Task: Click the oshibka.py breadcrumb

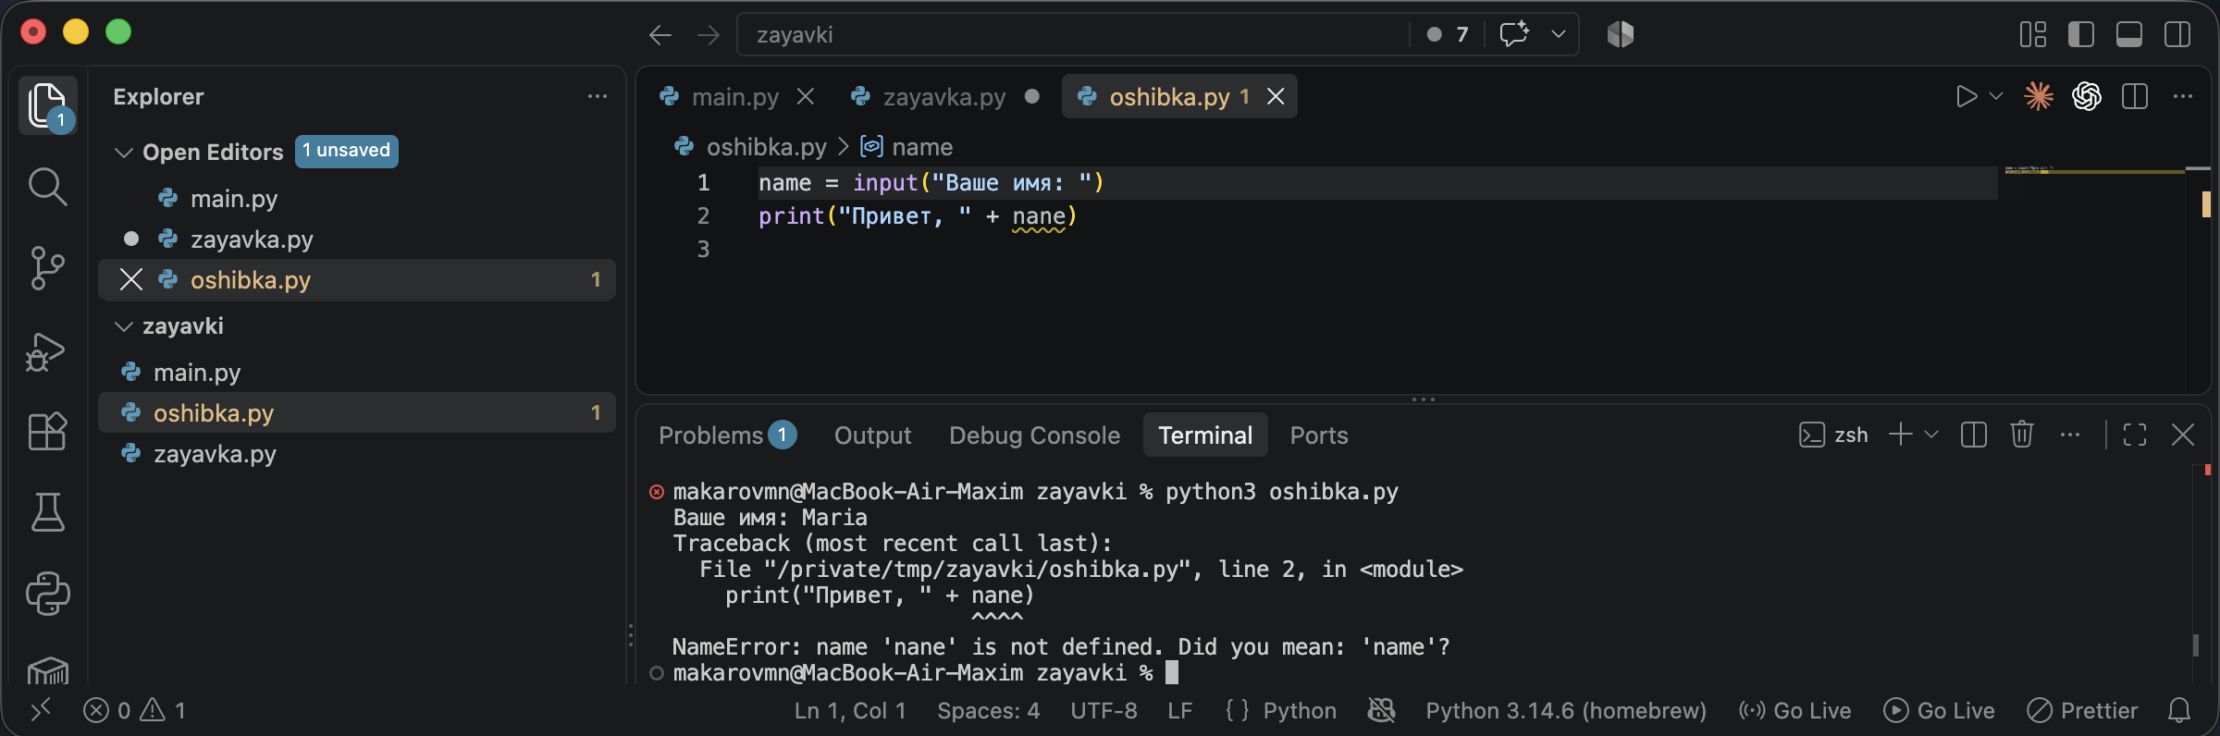Action: click(766, 147)
